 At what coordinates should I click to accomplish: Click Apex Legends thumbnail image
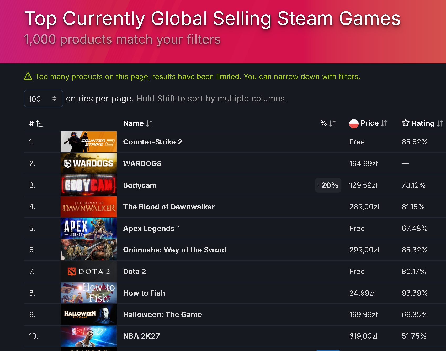click(89, 228)
